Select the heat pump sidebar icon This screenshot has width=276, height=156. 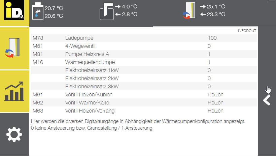point(12,48)
